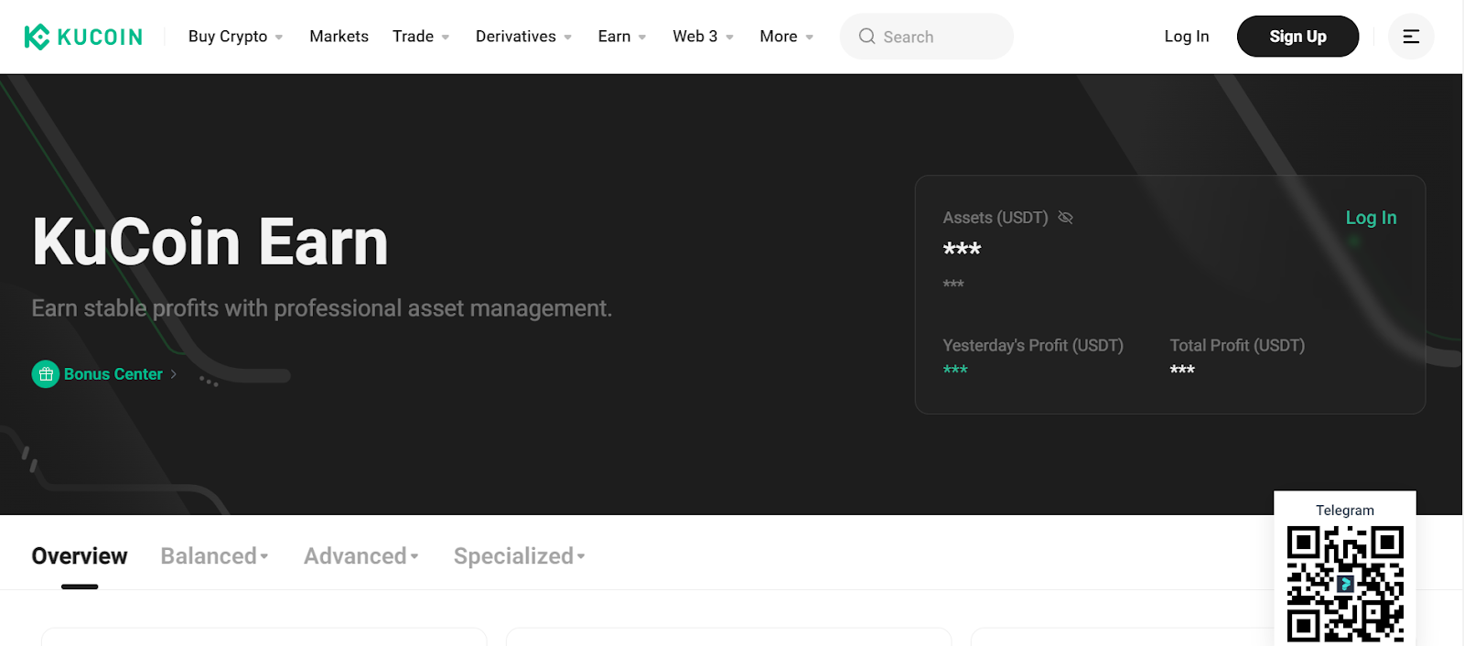Click into the Search field
This screenshot has width=1464, height=646.
pos(926,37)
